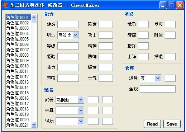Click the 指挥 command input field
The height and width of the screenshot is (132, 186).
click(x=143, y=46)
